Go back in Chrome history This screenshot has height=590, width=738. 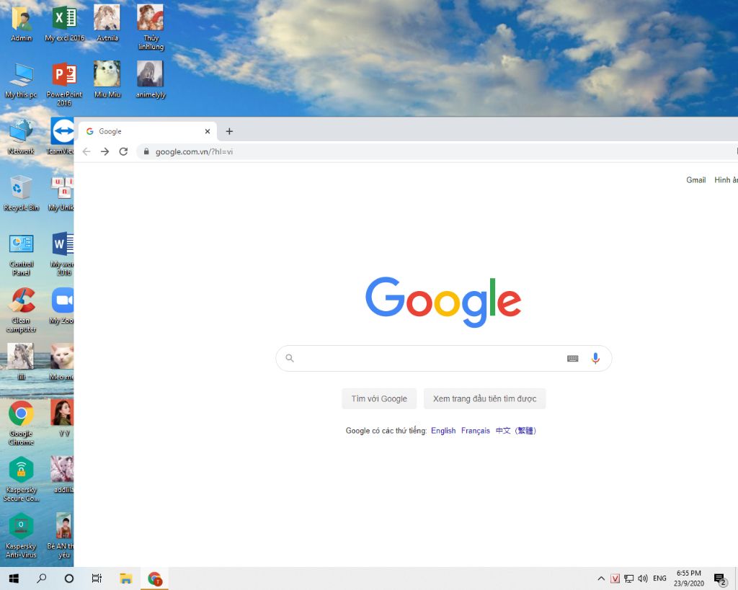coord(86,151)
